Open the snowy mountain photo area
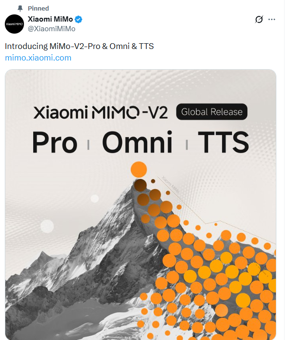The height and width of the screenshot is (340, 285). 87,271
